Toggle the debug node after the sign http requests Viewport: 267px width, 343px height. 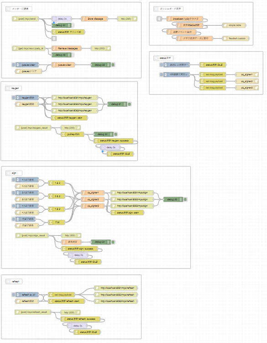pyautogui.click(x=185, y=199)
